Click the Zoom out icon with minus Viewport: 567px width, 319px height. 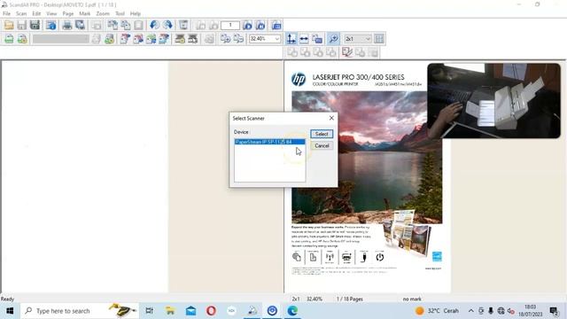click(238, 39)
